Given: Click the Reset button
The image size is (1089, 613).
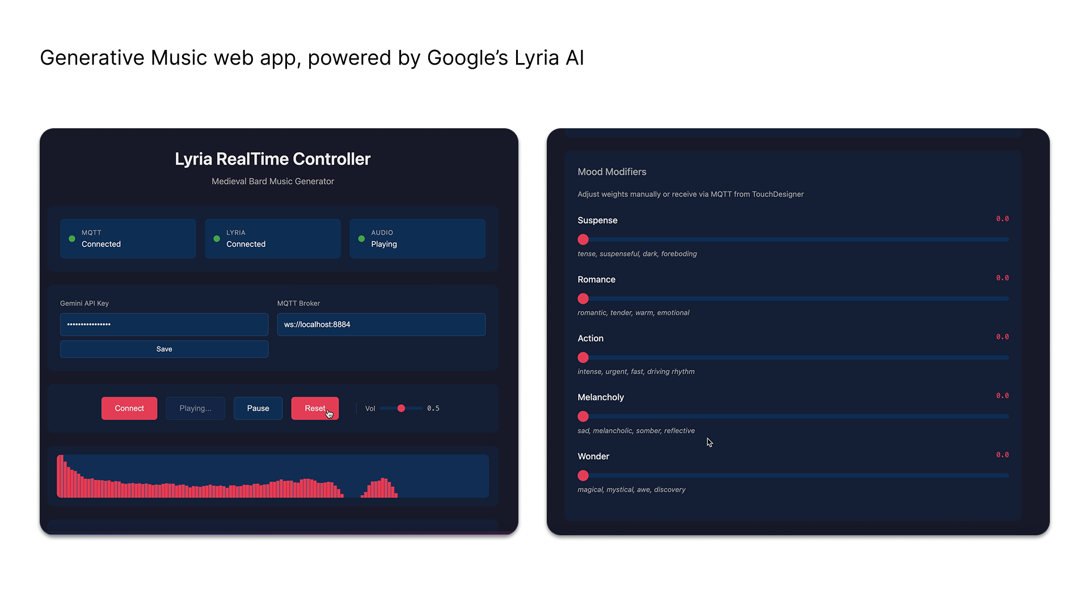Looking at the screenshot, I should 315,408.
